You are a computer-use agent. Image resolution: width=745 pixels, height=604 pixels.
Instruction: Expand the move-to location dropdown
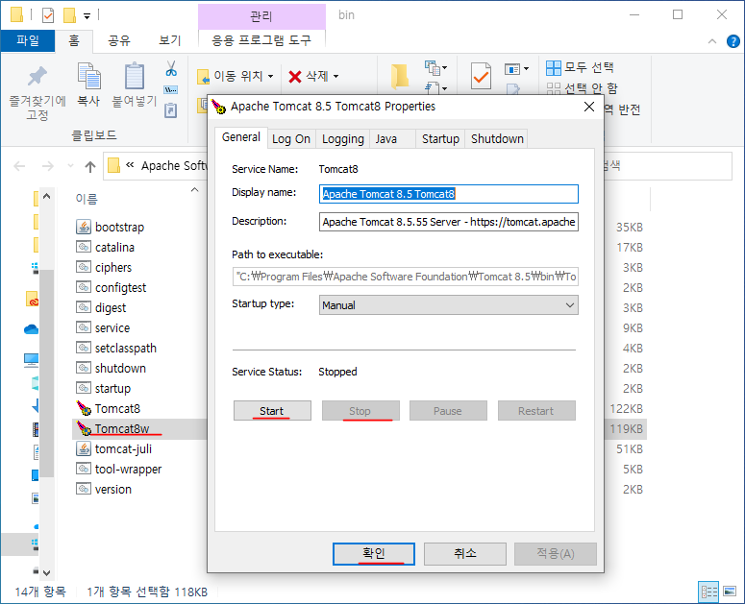point(270,77)
